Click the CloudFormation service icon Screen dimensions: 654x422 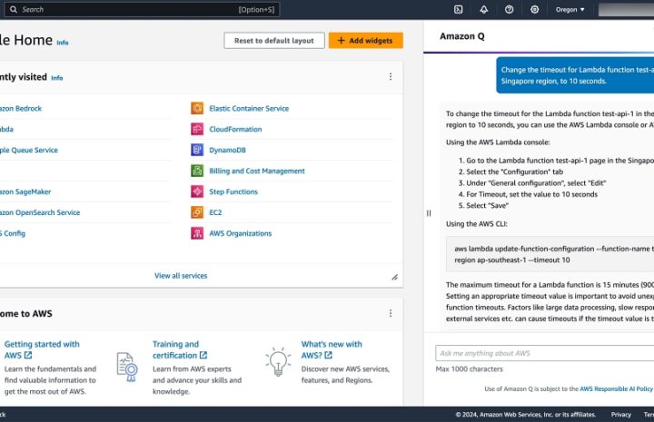click(x=197, y=129)
